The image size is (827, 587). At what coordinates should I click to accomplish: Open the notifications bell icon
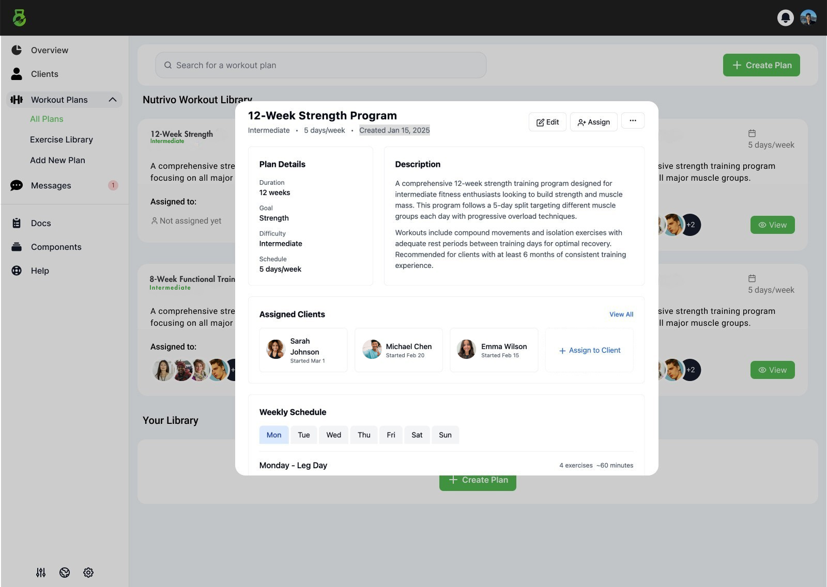pyautogui.click(x=785, y=18)
